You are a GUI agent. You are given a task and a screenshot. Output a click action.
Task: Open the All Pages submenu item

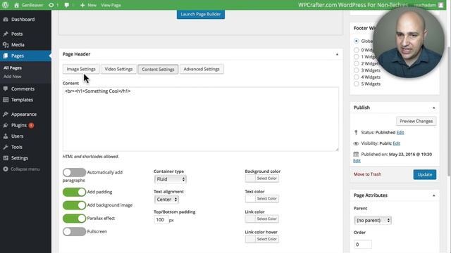13,68
